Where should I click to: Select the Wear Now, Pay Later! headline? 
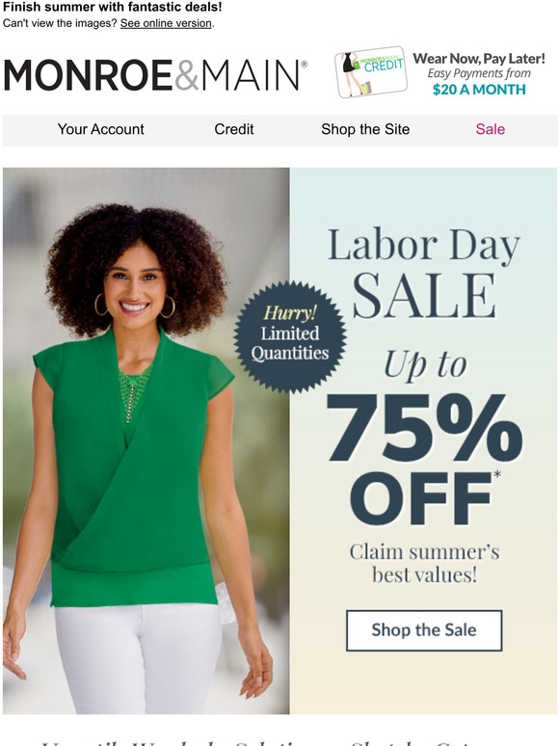coord(479,59)
